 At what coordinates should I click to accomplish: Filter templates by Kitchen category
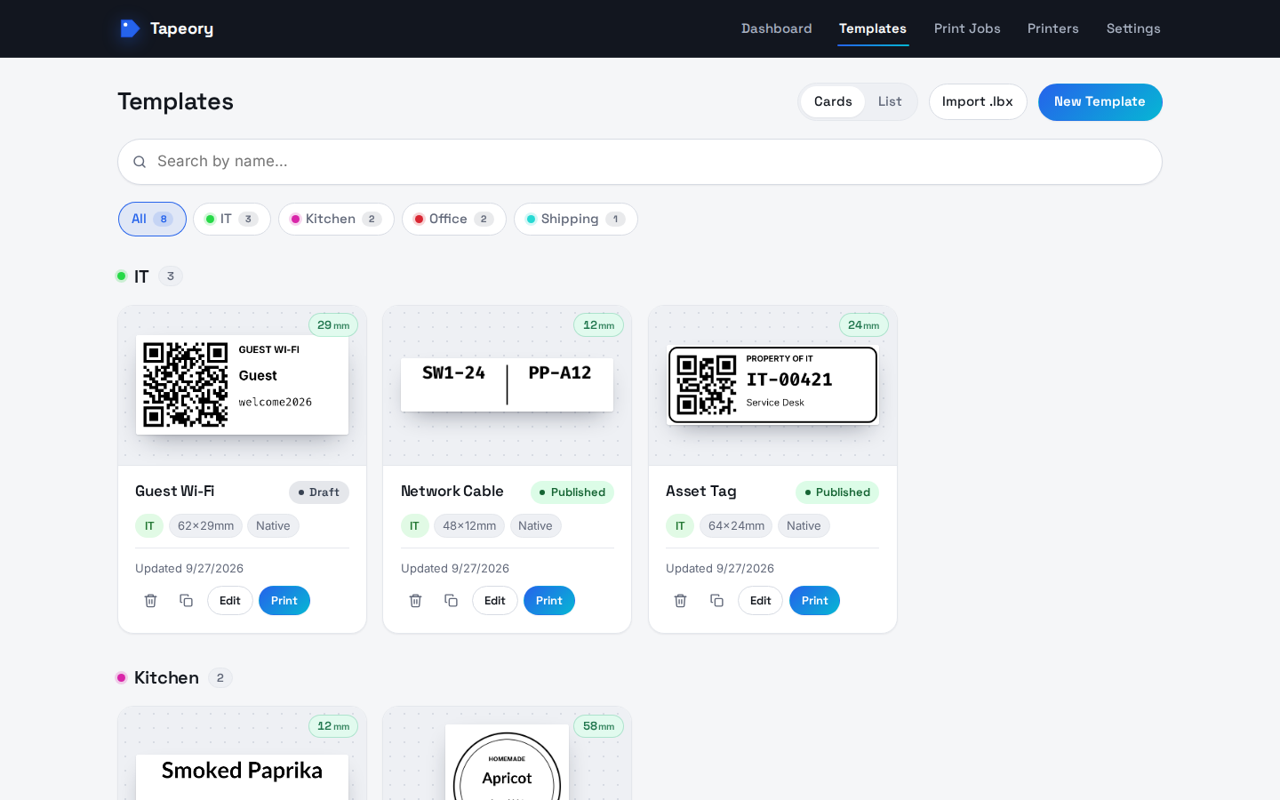[336, 219]
